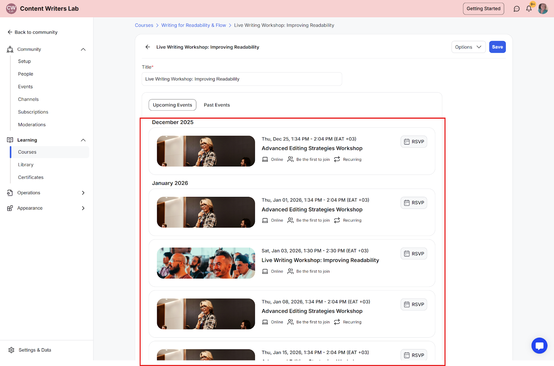
Task: Click the Appearance icon in sidebar
Action: click(10, 208)
